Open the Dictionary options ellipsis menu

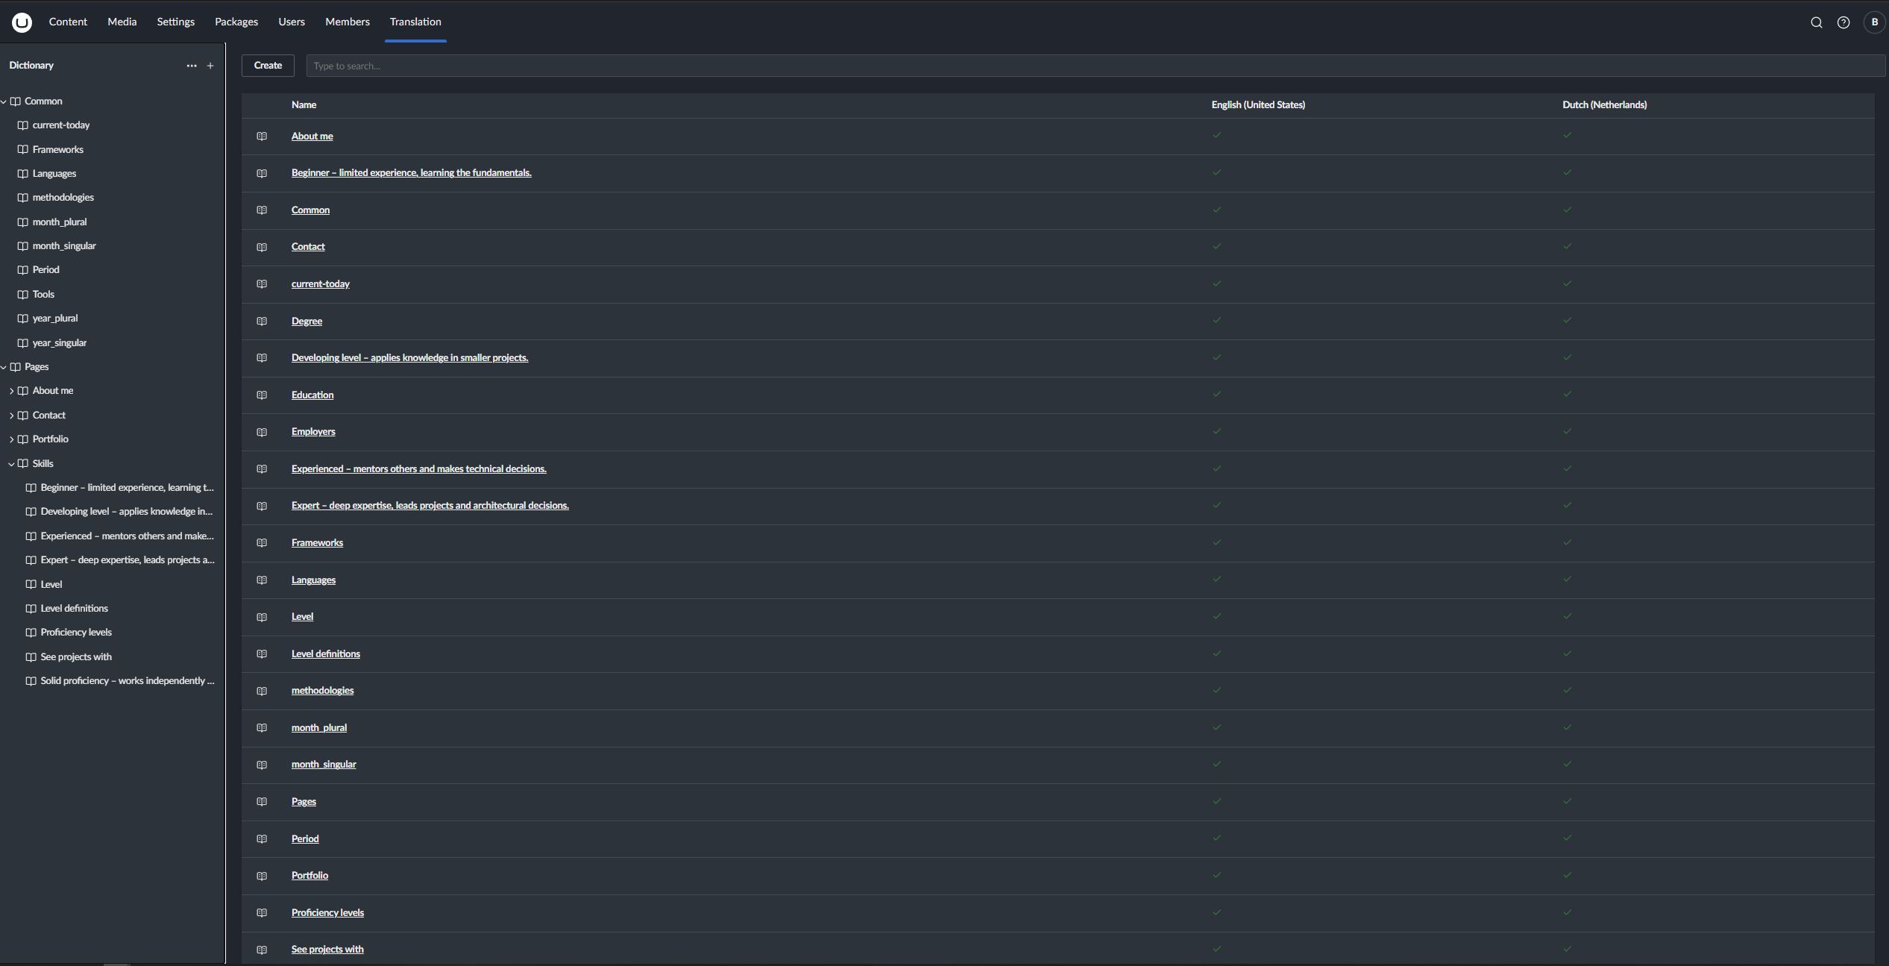(x=192, y=66)
